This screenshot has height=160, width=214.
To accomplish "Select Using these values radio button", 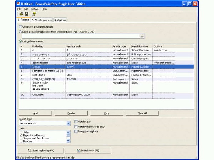I will click(x=20, y=41).
